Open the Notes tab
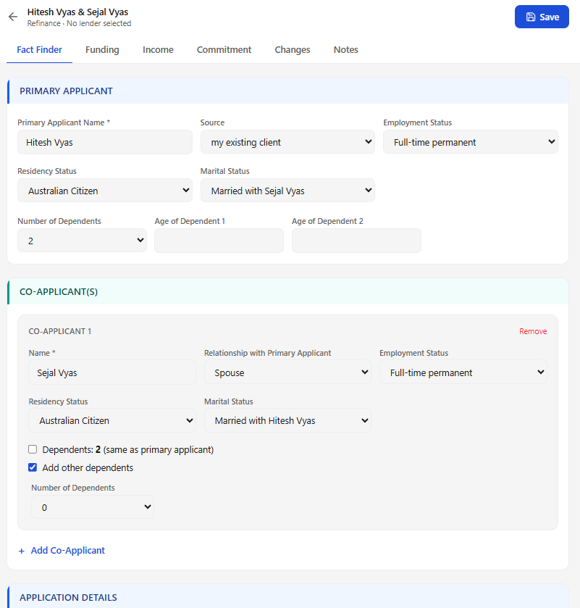 coord(345,49)
